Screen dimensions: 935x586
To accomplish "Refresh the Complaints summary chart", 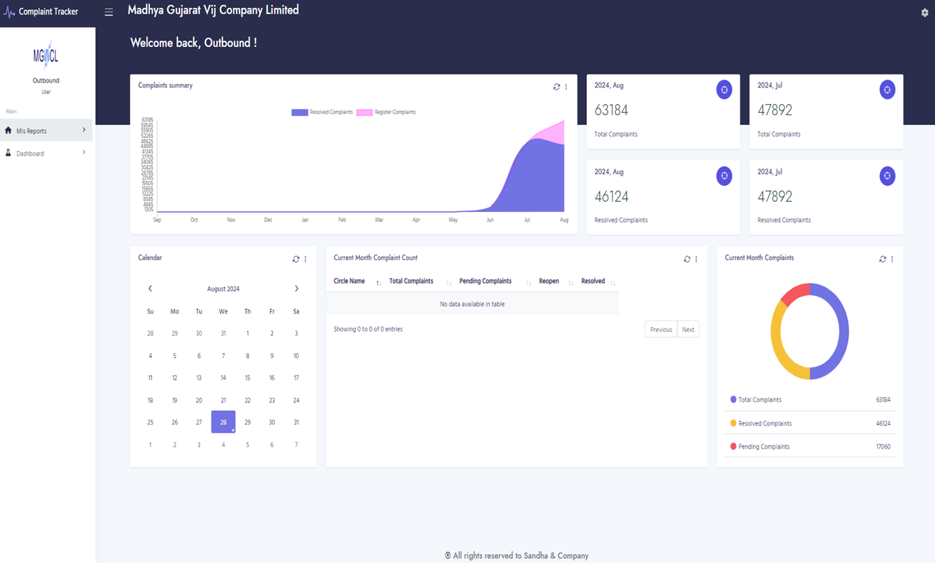I will pos(557,87).
